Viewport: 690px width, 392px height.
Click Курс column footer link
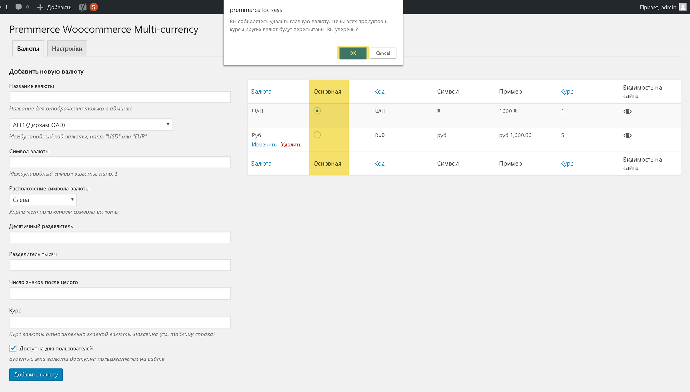(x=566, y=164)
